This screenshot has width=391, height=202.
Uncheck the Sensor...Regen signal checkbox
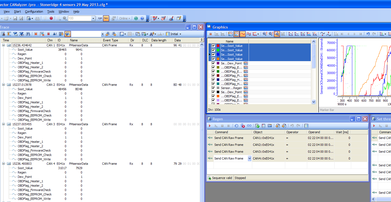(213, 88)
